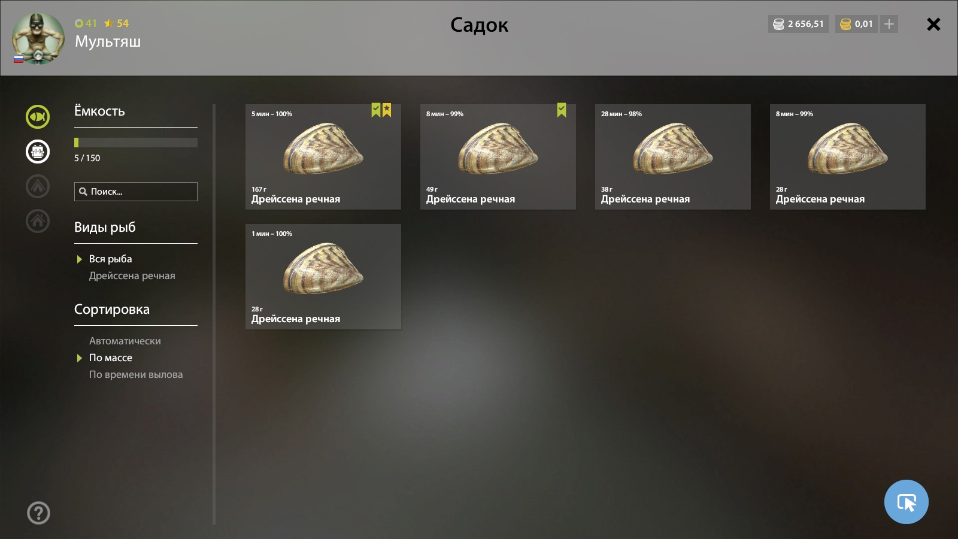Focus the 'Поиск...' search field

click(136, 192)
